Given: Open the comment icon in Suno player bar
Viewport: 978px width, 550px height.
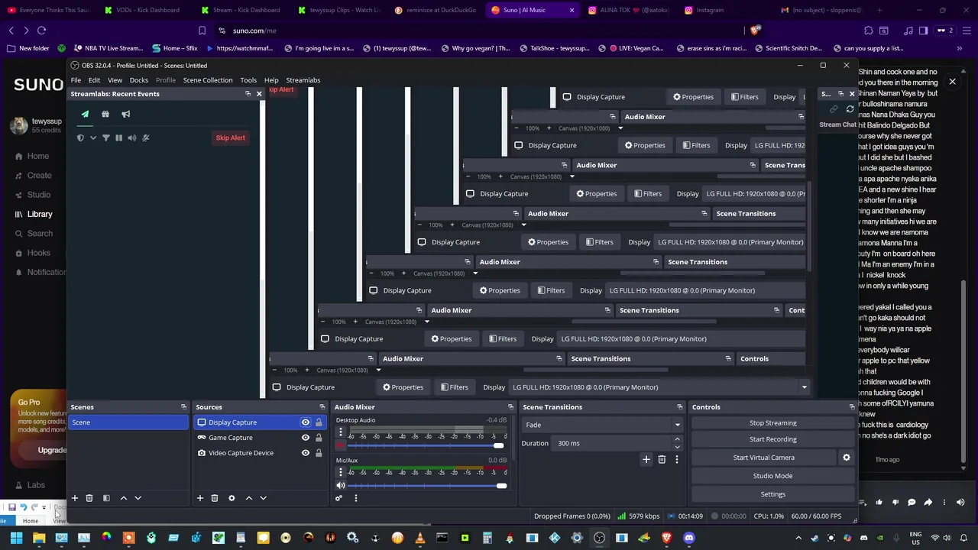Looking at the screenshot, I should pyautogui.click(x=912, y=503).
